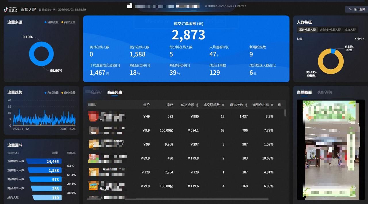368x204 pixels.
Task: Sort product table by 曝光次数
Action: coord(246,105)
